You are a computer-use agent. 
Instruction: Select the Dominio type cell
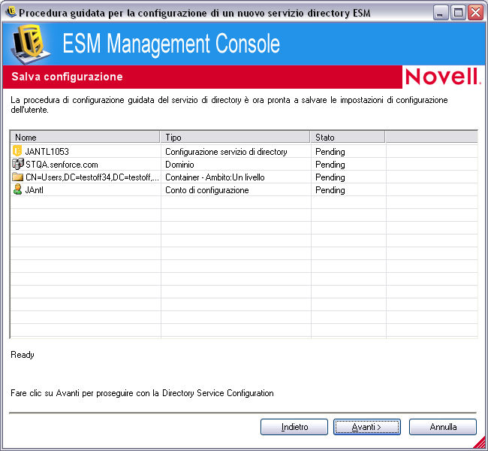coord(180,165)
